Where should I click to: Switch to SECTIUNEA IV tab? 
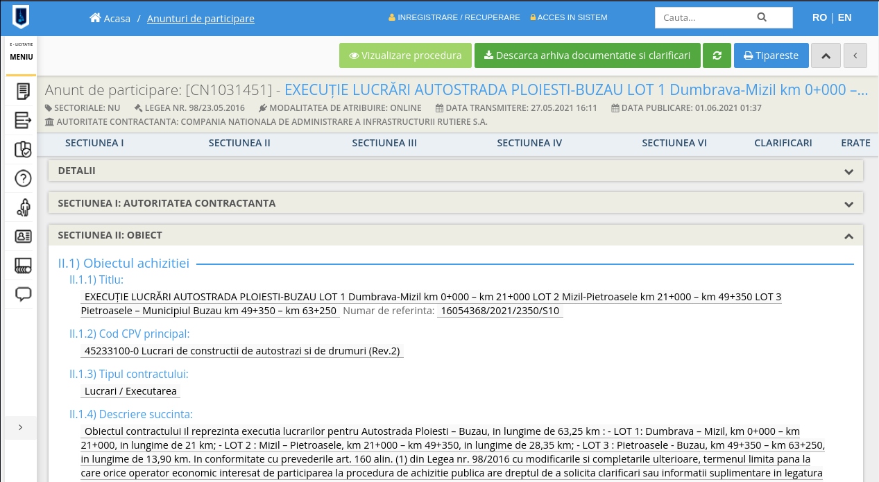pyautogui.click(x=529, y=143)
